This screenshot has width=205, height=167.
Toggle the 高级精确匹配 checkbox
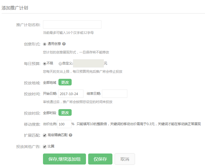tap(45, 135)
